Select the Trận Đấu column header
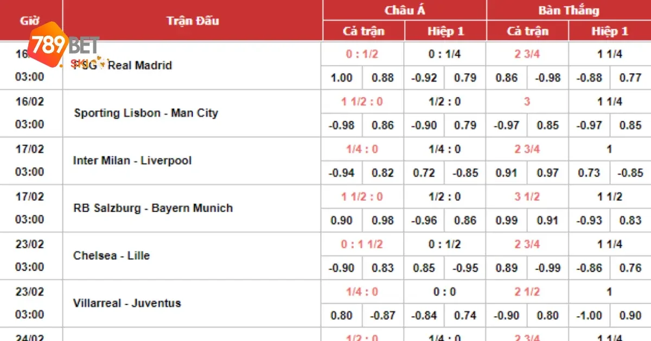 [193, 21]
